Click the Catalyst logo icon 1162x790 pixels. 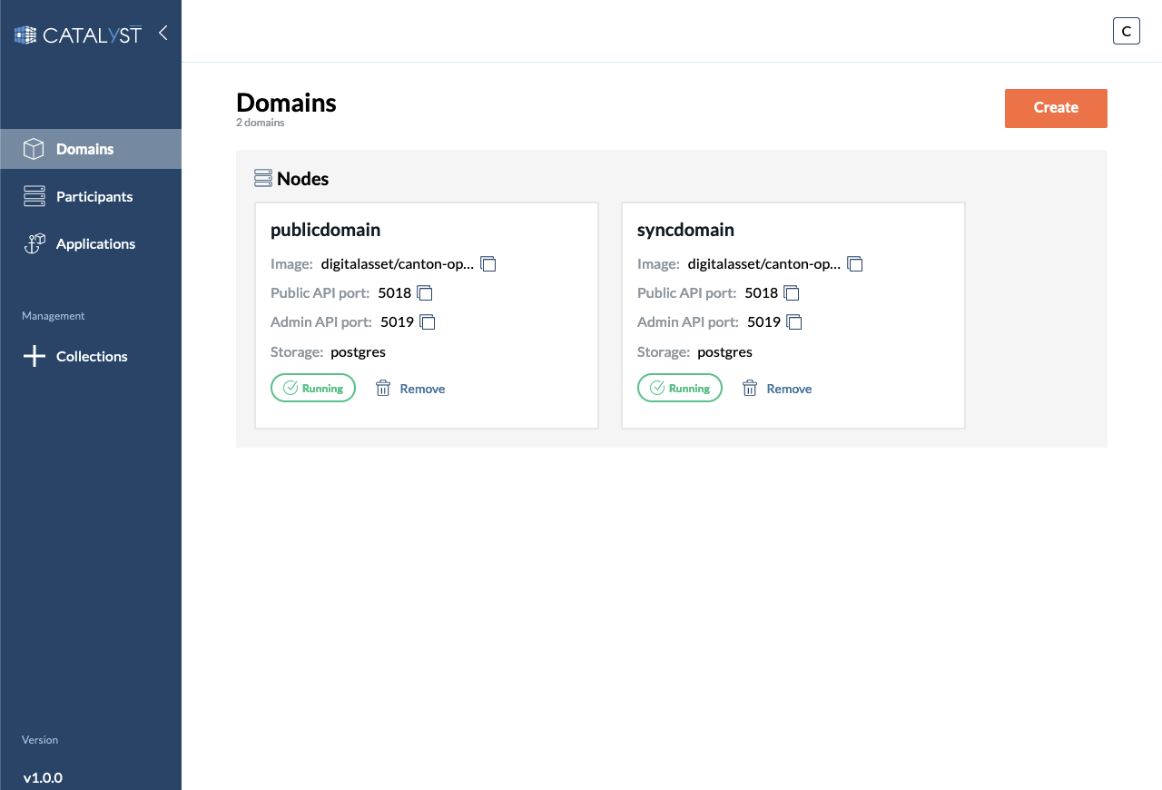pos(24,34)
